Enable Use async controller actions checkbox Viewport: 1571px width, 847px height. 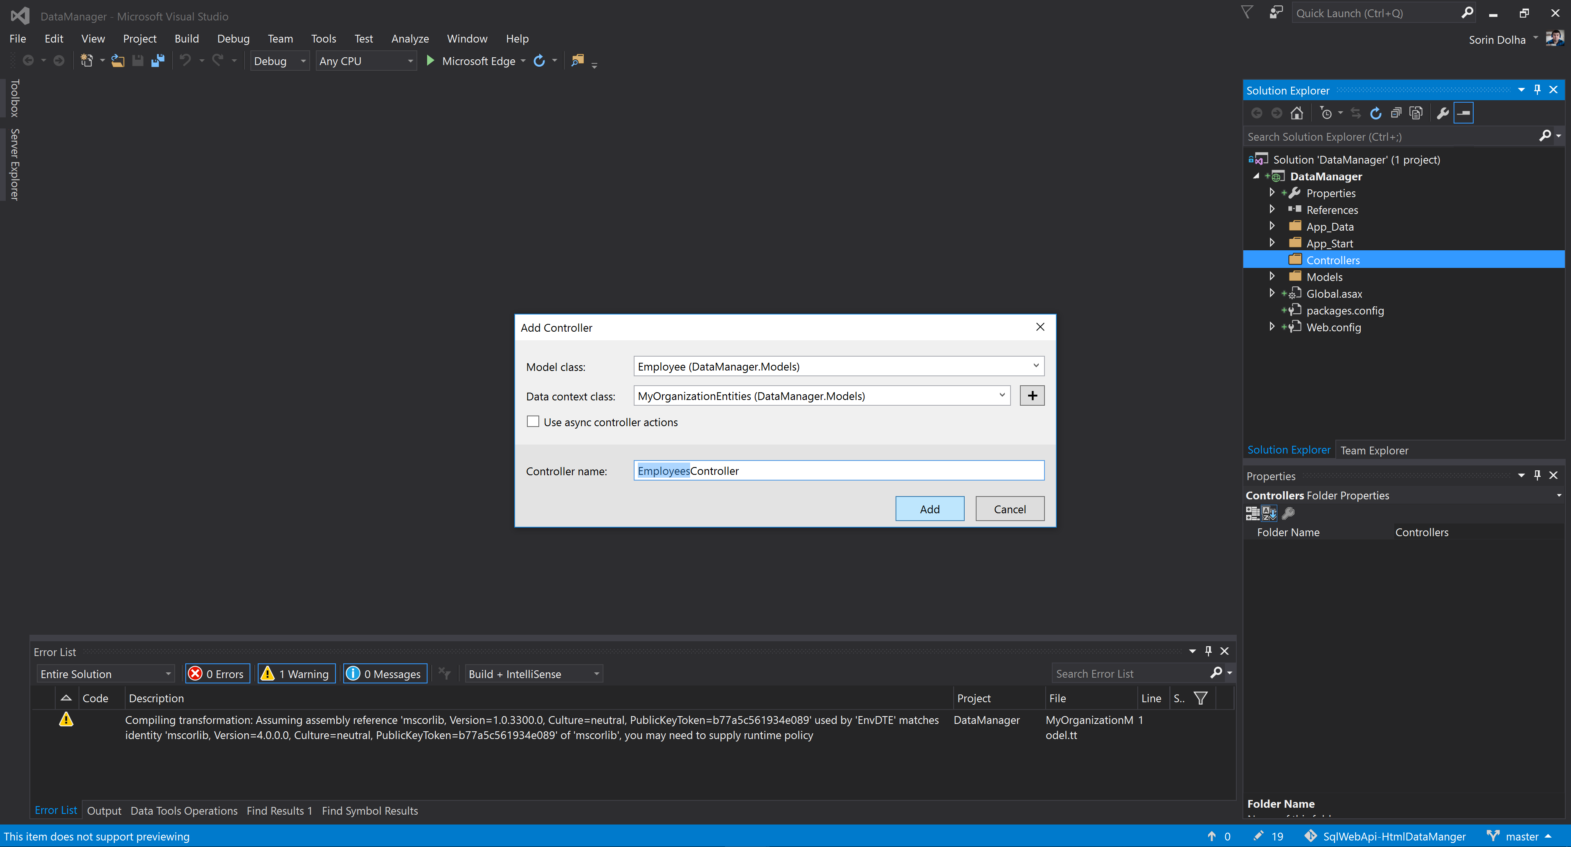pyautogui.click(x=533, y=422)
